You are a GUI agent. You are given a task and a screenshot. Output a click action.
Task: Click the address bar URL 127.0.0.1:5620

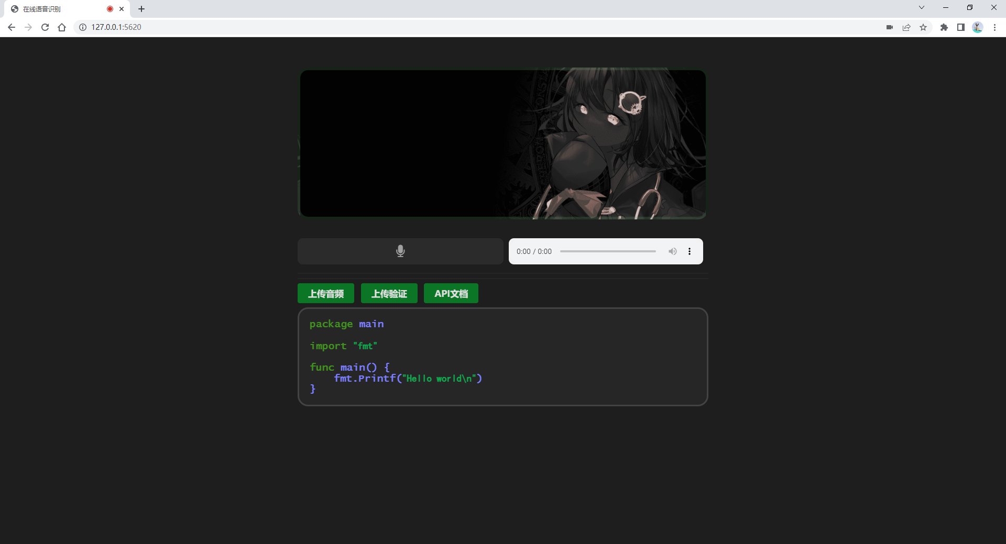tap(116, 27)
